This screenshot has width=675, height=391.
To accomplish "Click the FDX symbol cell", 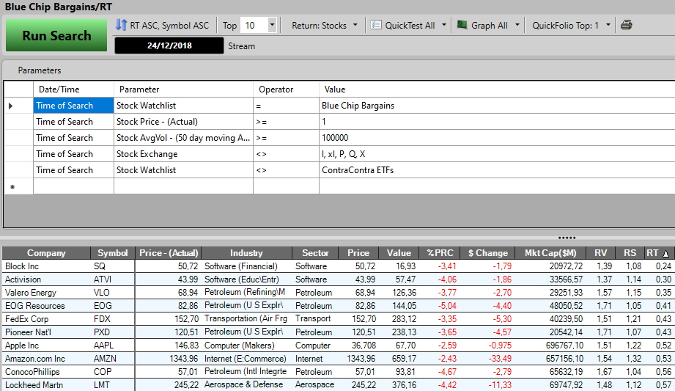I will pyautogui.click(x=113, y=319).
